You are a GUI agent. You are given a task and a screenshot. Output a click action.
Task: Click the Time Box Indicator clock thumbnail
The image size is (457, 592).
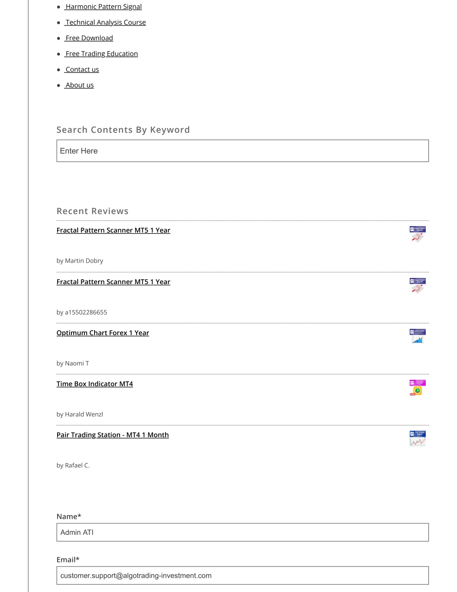pos(418,388)
